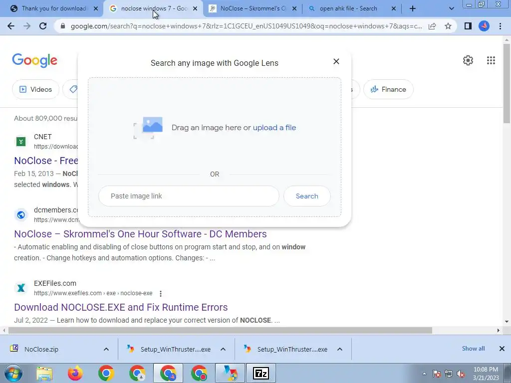Click the Lens Search button
The image size is (511, 383).
tap(307, 196)
